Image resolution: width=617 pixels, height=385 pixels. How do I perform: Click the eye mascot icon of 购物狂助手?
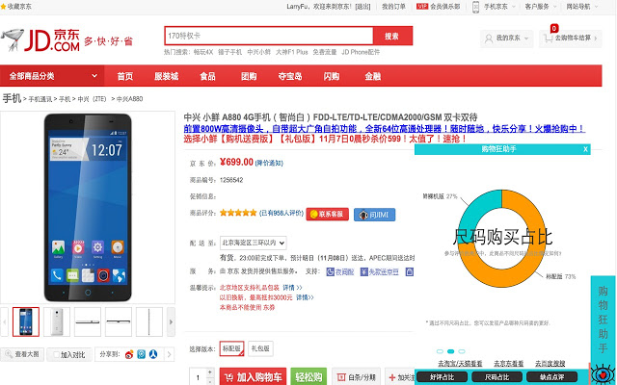(x=603, y=373)
